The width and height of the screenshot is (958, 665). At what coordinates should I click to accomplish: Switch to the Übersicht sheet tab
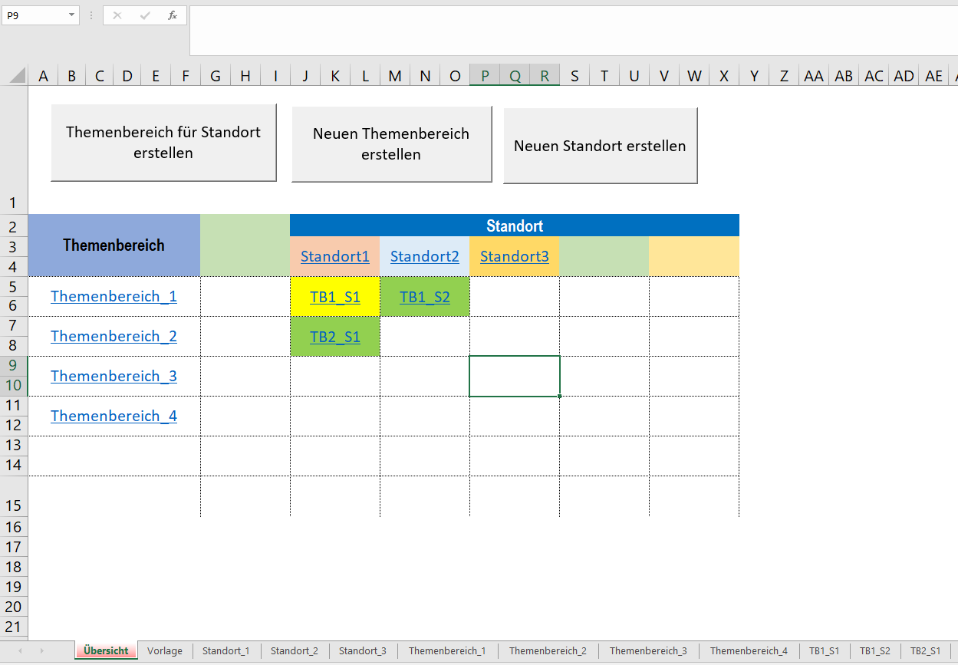click(x=106, y=650)
